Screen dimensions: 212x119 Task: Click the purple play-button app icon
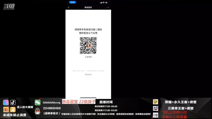tap(6, 103)
